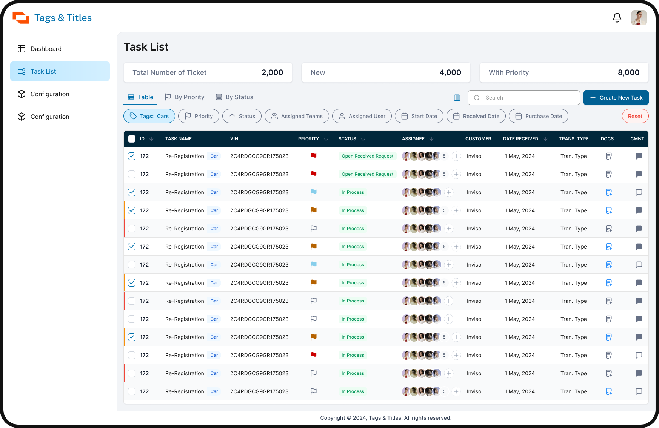The height and width of the screenshot is (428, 659).
Task: Open the Assigned Teams filter dropdown
Action: pos(297,116)
